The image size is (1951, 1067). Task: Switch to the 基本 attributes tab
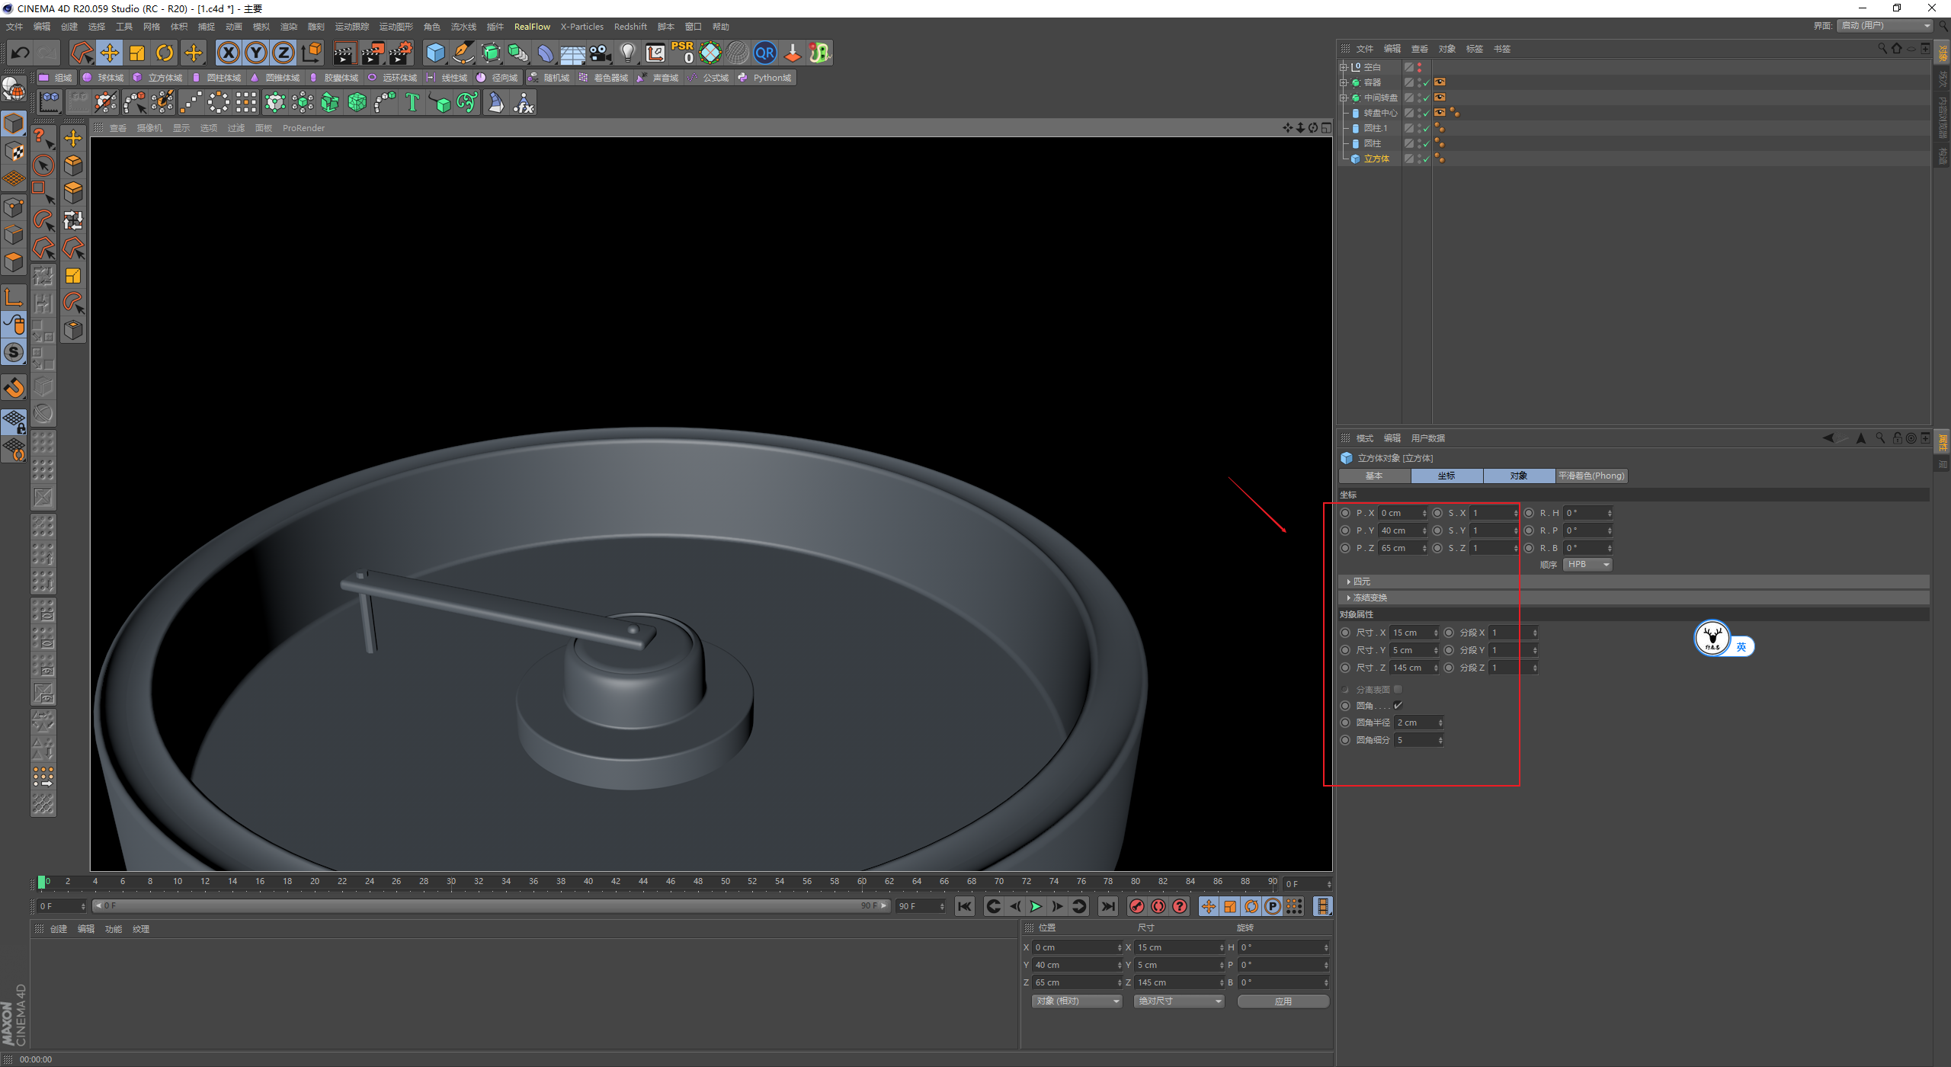point(1374,476)
